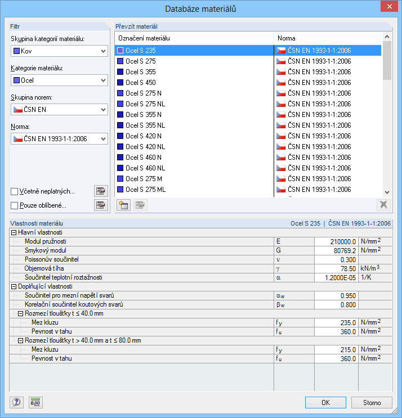
Task: Select Ocel S 420 NL material
Action: (x=145, y=147)
